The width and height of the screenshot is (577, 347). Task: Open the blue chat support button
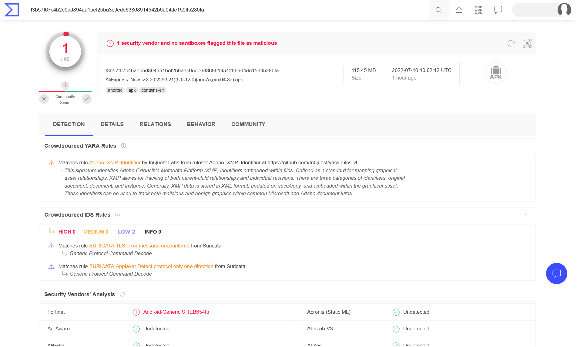click(x=556, y=273)
